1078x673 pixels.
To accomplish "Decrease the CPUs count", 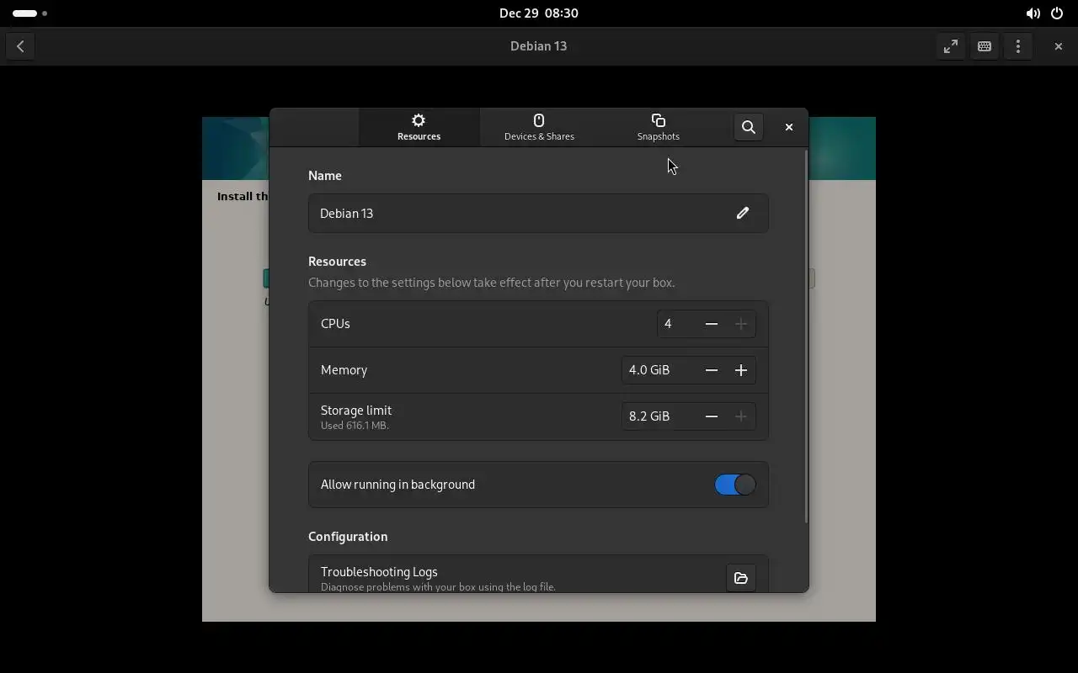I will (x=712, y=324).
